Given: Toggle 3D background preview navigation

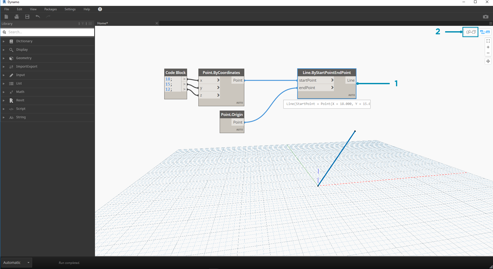Looking at the screenshot, I should tap(471, 32).
